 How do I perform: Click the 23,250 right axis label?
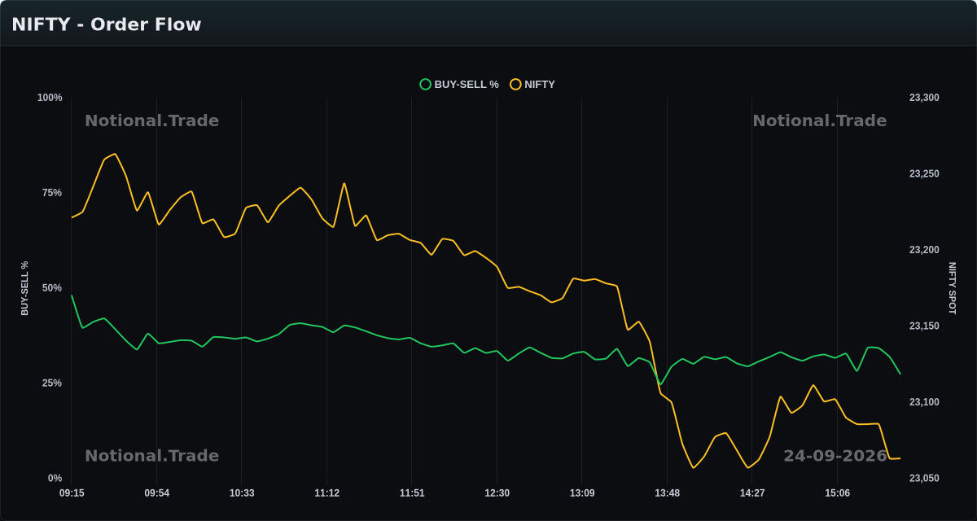pos(924,174)
